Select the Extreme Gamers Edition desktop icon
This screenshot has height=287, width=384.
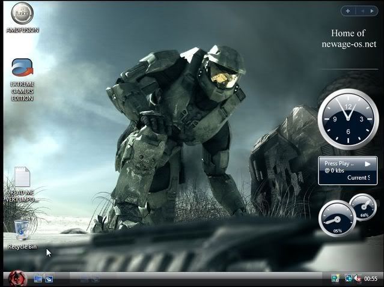[22, 79]
